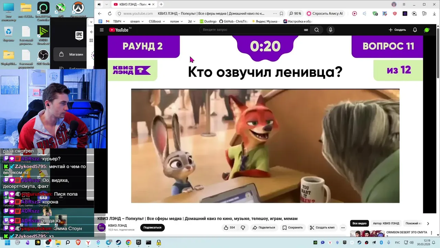Viewport: 440px width, 248px height.
Task: Open on-screen keyboard icon in search box
Action: [x=306, y=30]
